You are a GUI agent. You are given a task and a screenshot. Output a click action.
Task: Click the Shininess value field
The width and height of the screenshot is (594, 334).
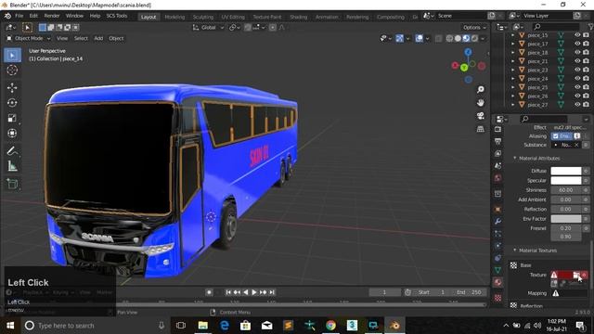pos(565,190)
